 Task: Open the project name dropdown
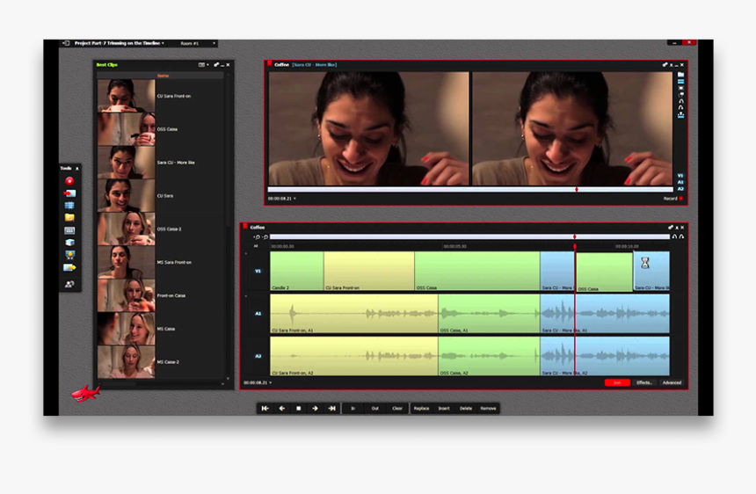click(x=119, y=43)
